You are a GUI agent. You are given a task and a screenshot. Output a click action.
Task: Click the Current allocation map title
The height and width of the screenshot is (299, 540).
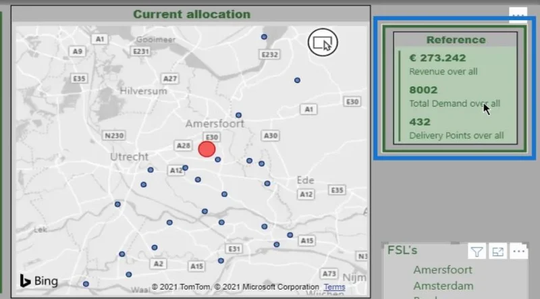tap(192, 14)
